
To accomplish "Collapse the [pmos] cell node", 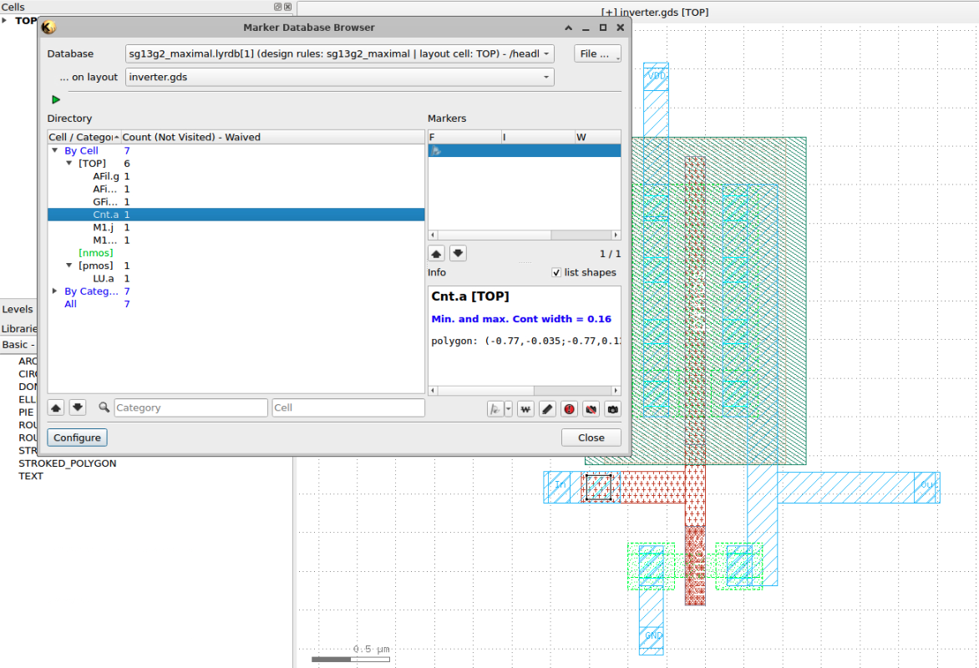I will (x=69, y=266).
